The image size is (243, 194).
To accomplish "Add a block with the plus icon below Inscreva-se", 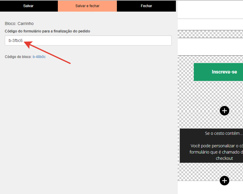I will tap(224, 111).
